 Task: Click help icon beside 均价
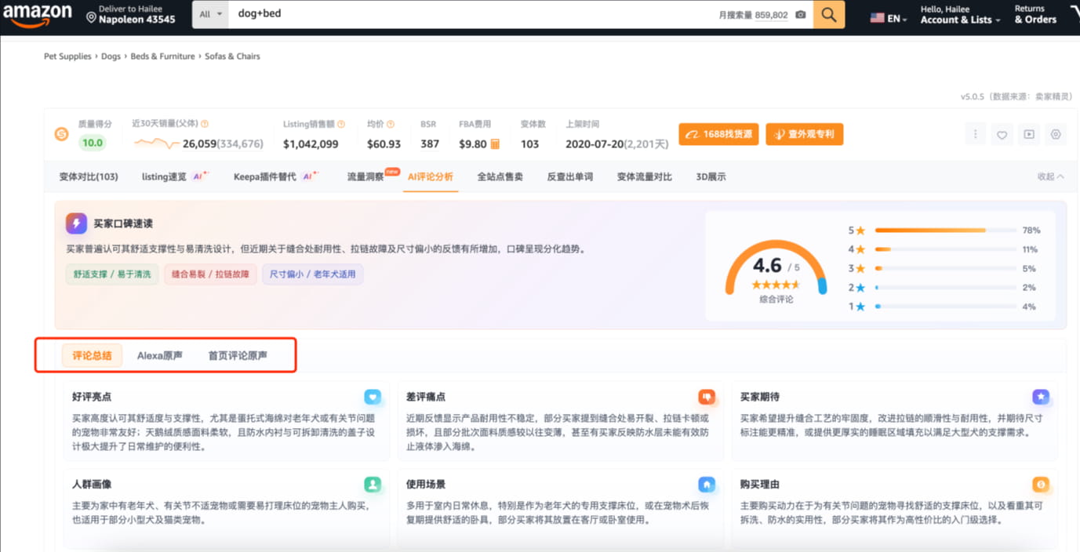pyautogui.click(x=391, y=124)
